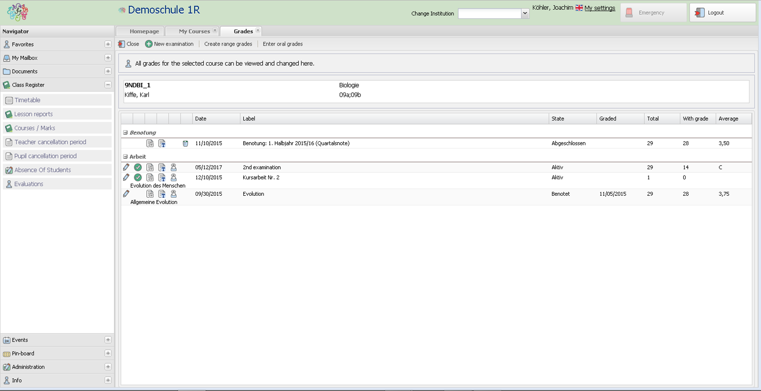This screenshot has height=391, width=761.
Task: Click green checkmark icon for Kursarbeit Nr. 2
Action: [138, 178]
